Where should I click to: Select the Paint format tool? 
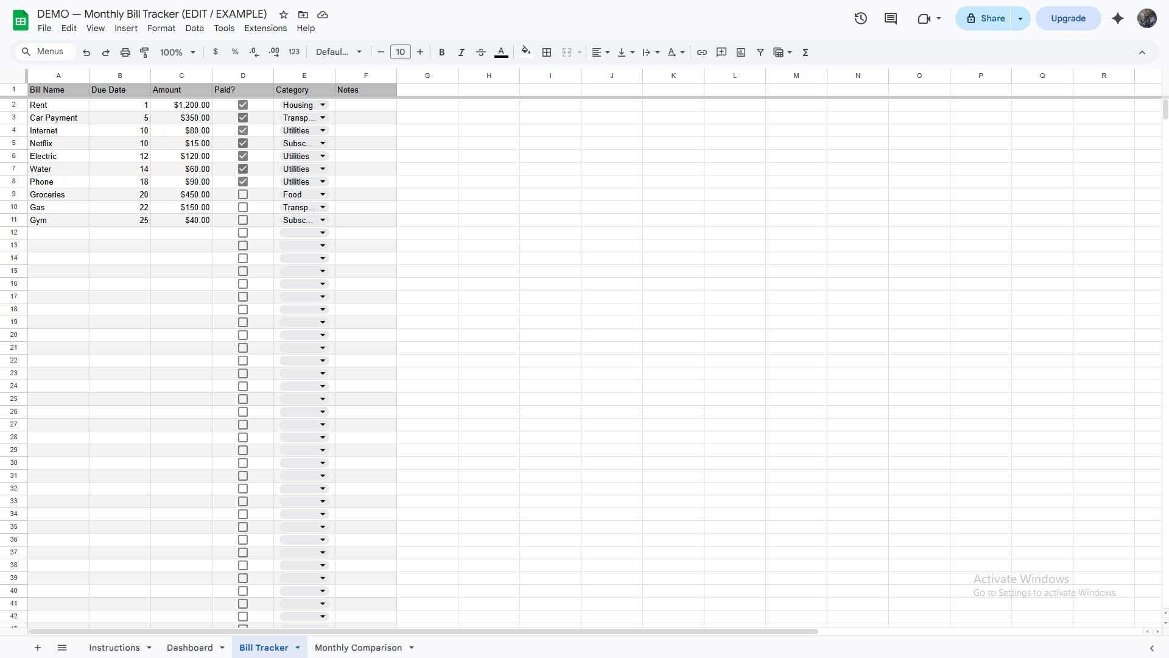(145, 52)
